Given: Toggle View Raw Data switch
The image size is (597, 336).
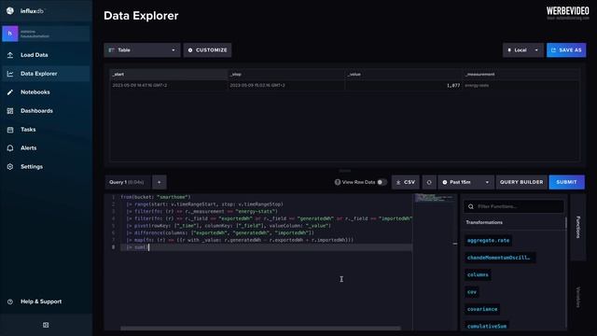Looking at the screenshot, I should tap(382, 182).
